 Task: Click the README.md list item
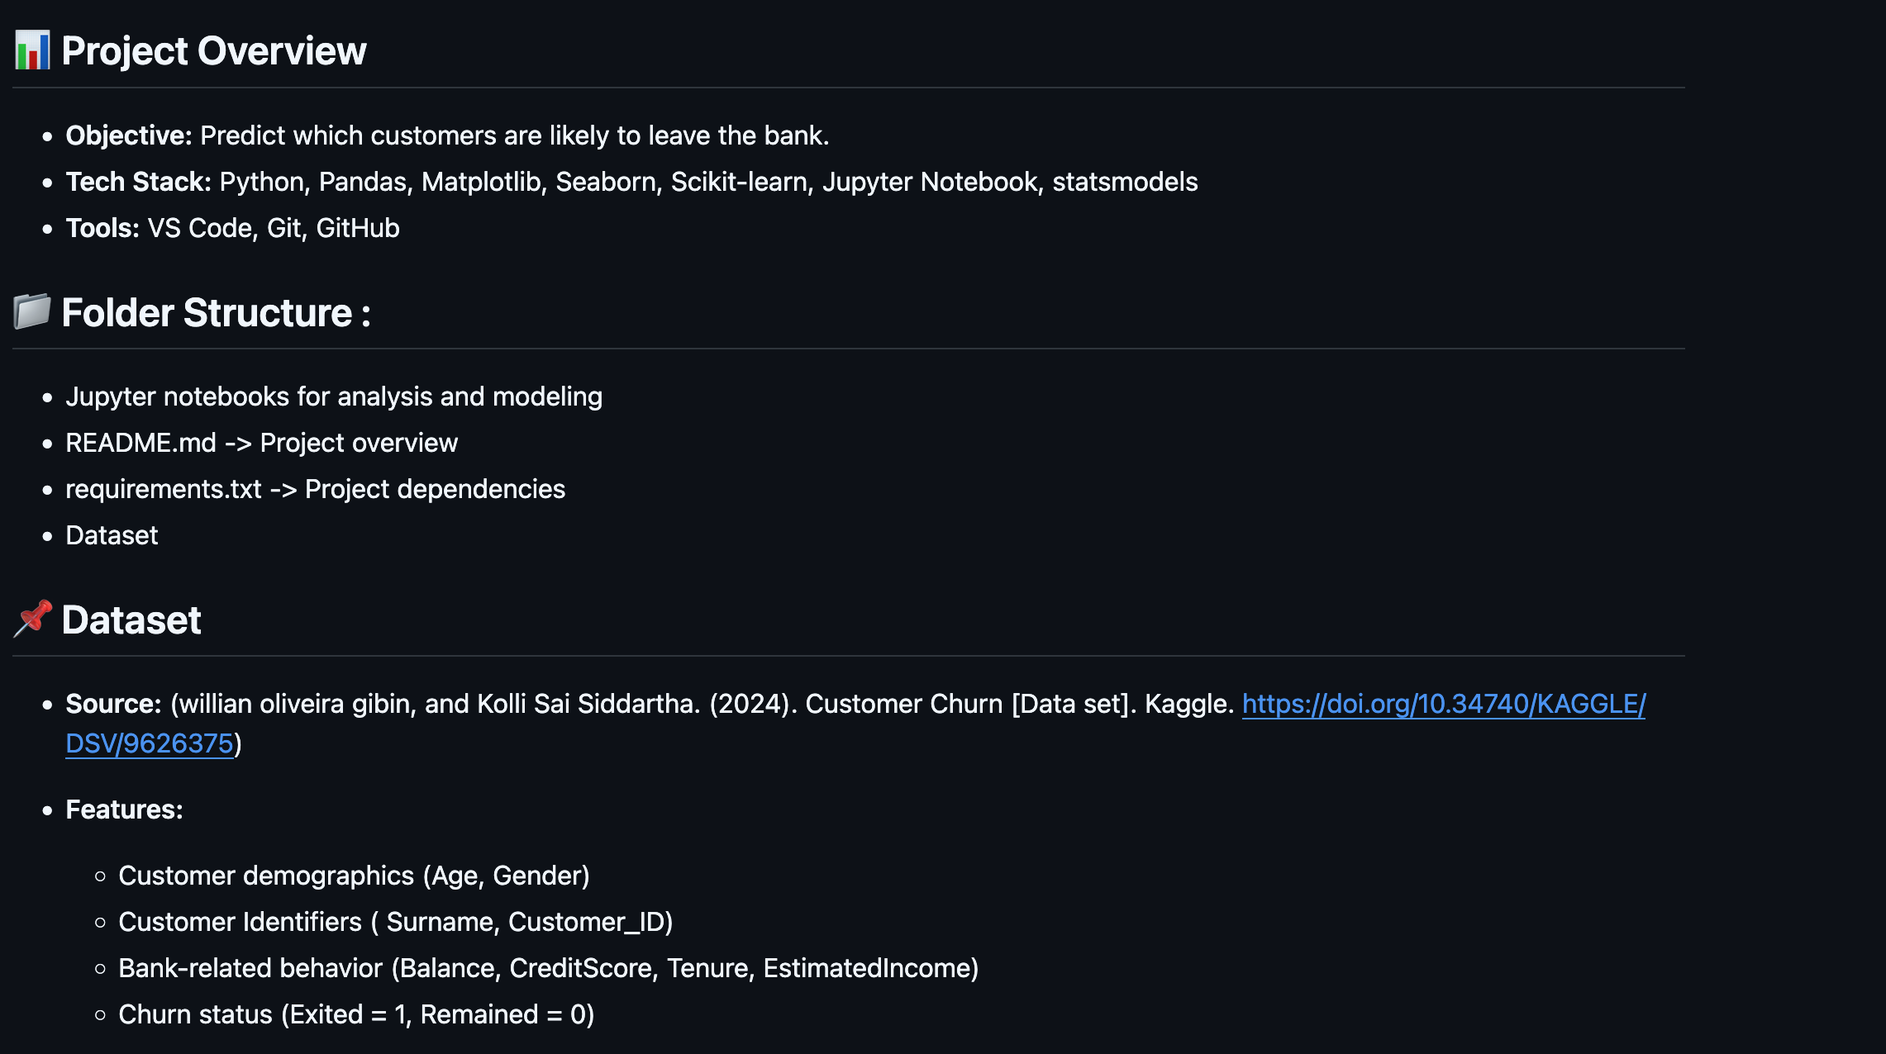tap(262, 443)
